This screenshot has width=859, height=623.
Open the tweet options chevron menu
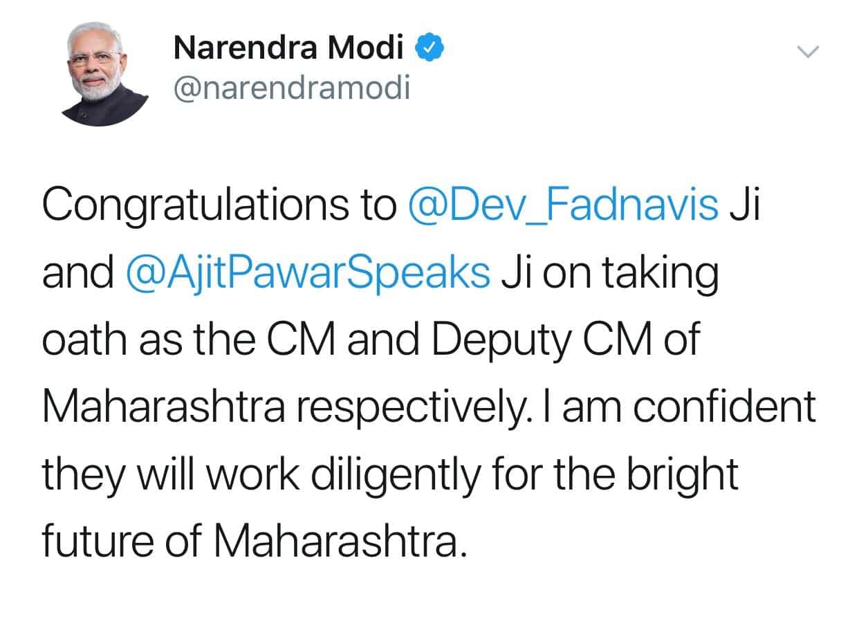807,51
